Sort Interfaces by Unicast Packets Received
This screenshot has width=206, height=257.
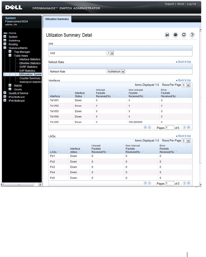click(x=103, y=93)
